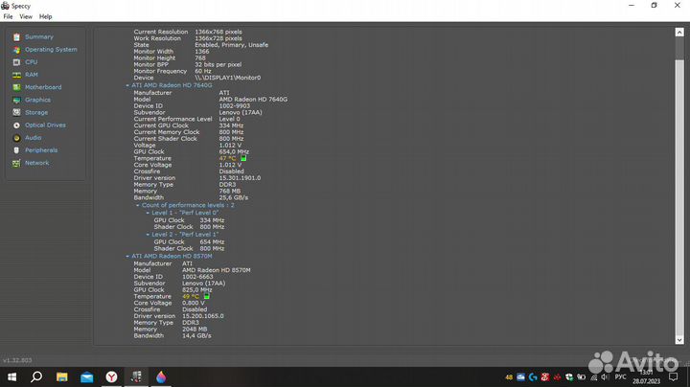Open the network status tray icon
Image resolution: width=690 pixels, height=387 pixels.
593,376
